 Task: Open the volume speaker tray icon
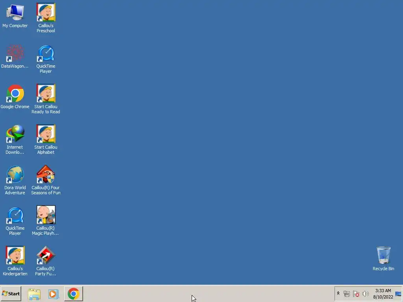coord(365,293)
